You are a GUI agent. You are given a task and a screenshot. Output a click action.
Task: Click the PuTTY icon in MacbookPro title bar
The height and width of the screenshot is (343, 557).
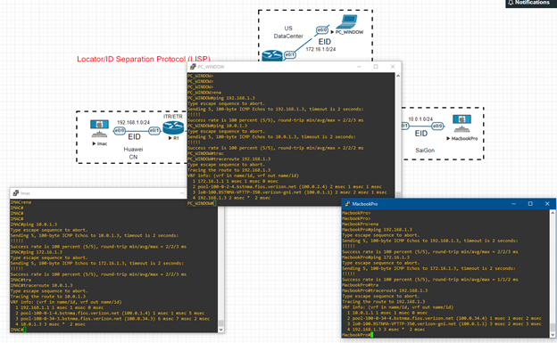(x=347, y=204)
